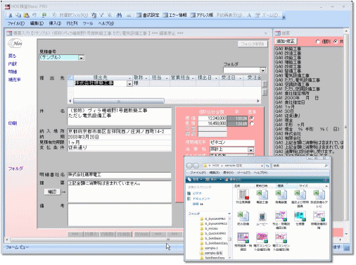Click the funnel apply-filter toolbar icon

tap(101, 16)
